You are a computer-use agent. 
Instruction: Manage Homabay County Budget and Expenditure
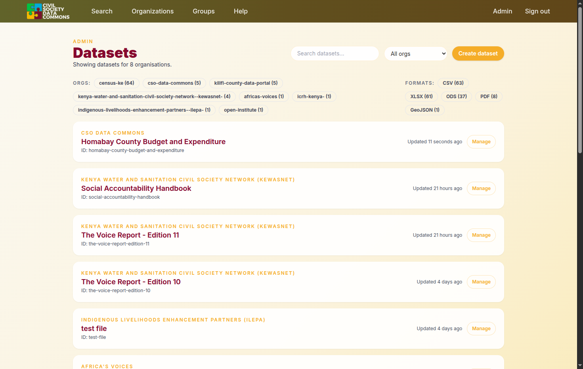coord(481,142)
